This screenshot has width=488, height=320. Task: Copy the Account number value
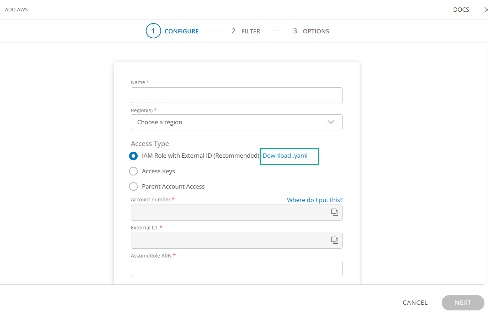pos(334,212)
